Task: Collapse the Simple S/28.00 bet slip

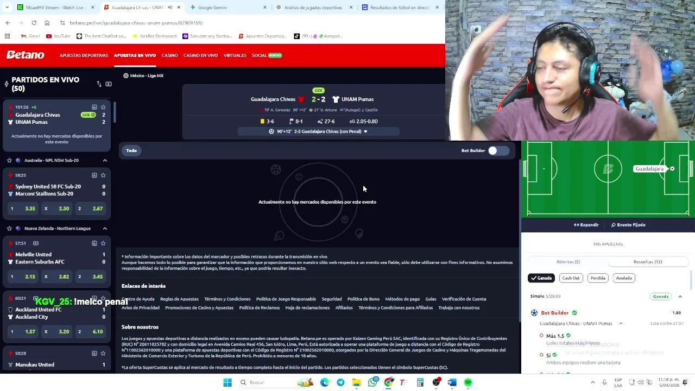Action: tap(680, 297)
